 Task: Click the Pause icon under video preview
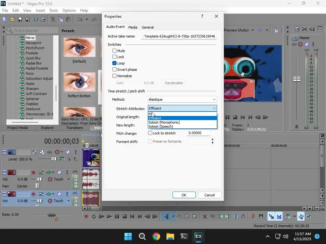[x=227, y=118]
